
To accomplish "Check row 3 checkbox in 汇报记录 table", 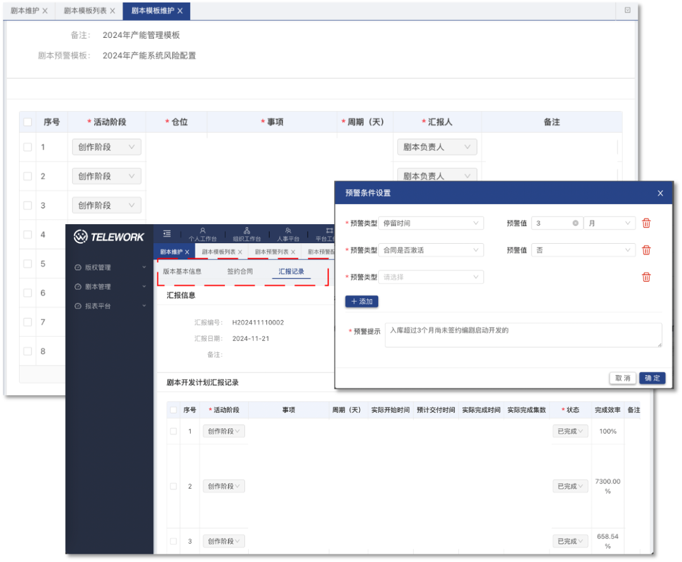I will point(174,541).
